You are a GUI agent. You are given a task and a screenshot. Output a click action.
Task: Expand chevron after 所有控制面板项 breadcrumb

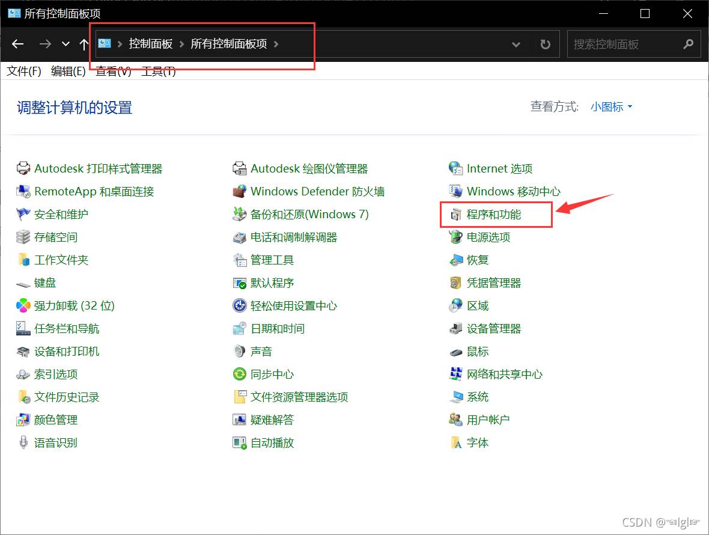(276, 44)
